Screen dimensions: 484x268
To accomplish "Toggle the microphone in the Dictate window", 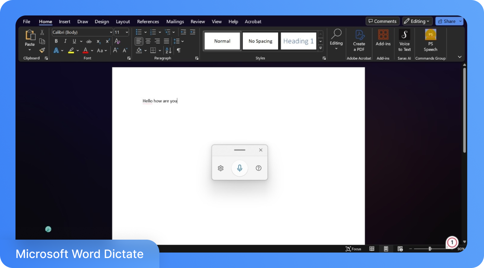I will pyautogui.click(x=239, y=168).
